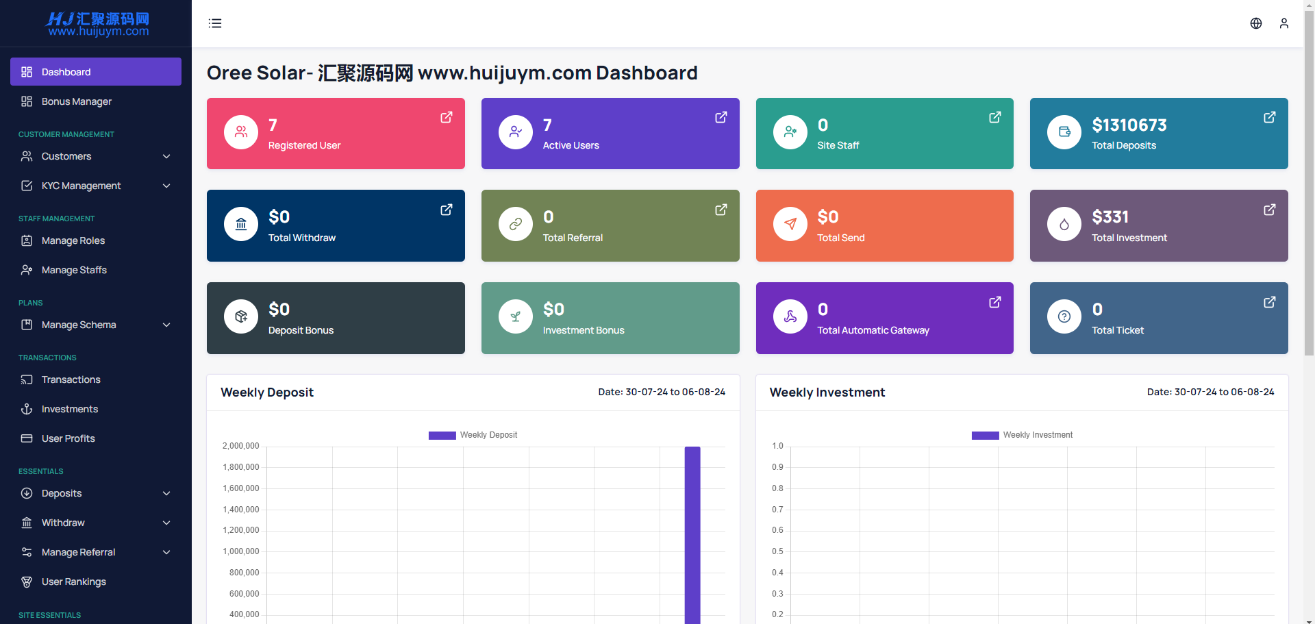Click the Total Withdraw bank icon

241,224
